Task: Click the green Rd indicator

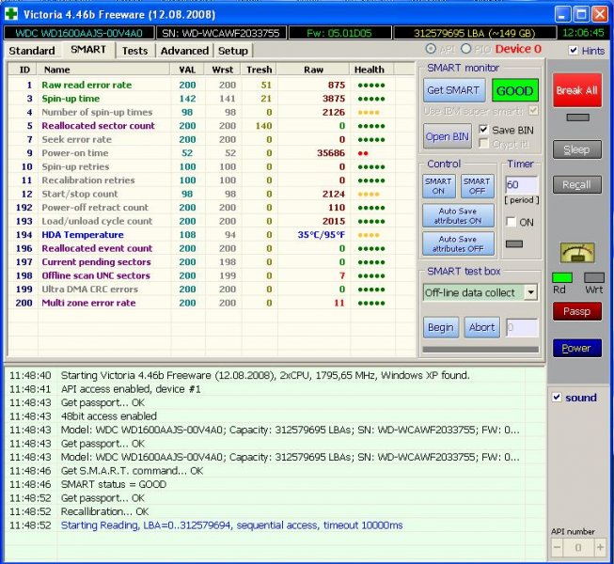Action: tap(561, 277)
